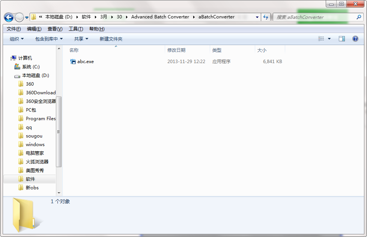The height and width of the screenshot is (237, 367).
Task: Navigate to 本地磁盘 (D:) in breadcrumb
Action: pos(59,17)
